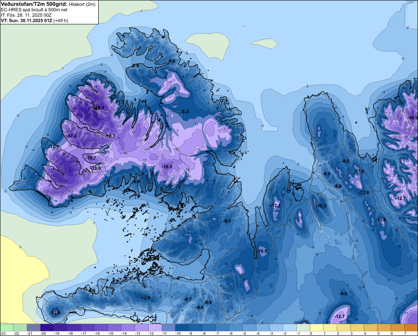The image size is (418, 336).
Task: Click the -13.1 temperature value on the map
Action: (54, 147)
